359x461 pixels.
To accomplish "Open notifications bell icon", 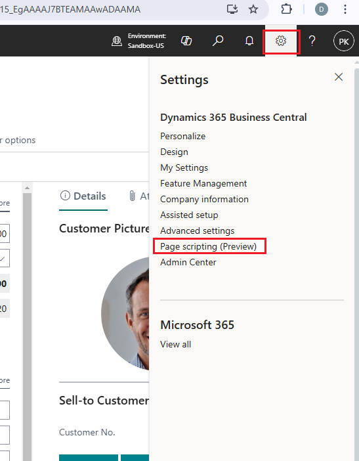I will 249,41.
